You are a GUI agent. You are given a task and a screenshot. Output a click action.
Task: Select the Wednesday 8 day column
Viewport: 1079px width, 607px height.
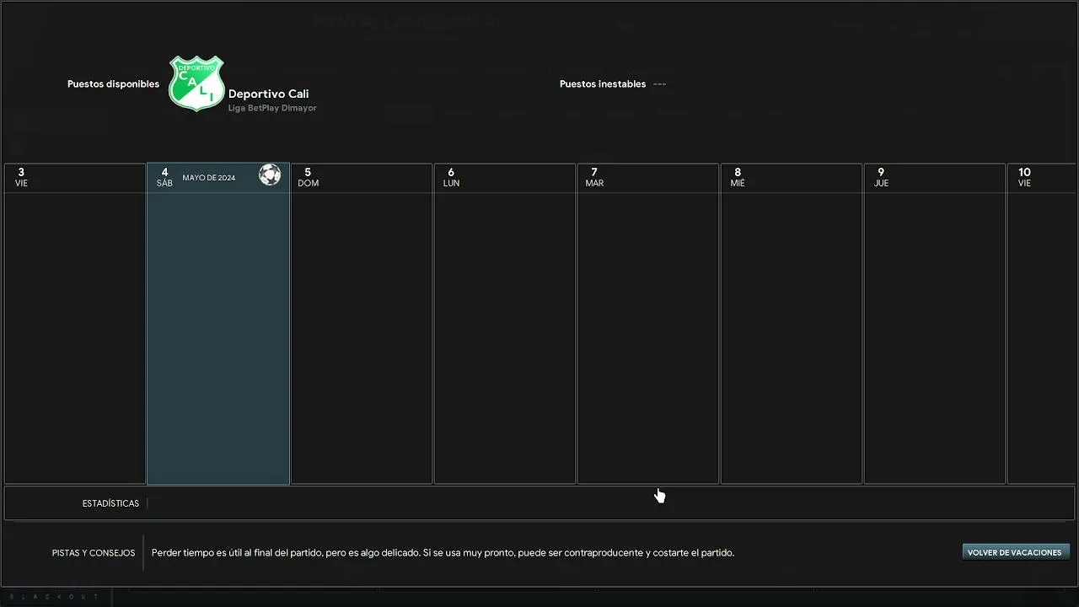(792, 324)
